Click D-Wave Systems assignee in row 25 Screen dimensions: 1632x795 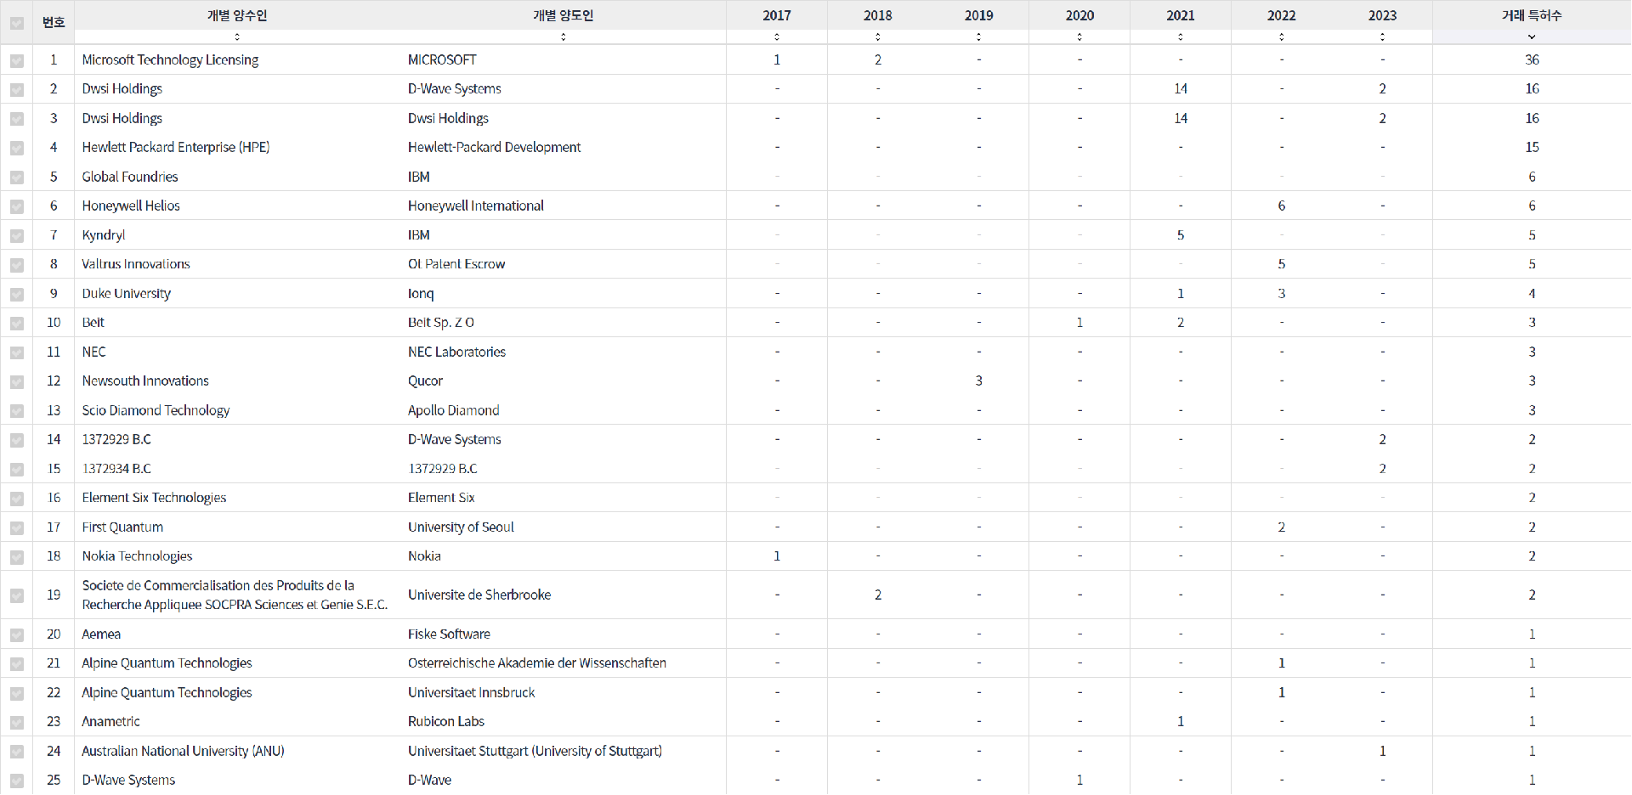pos(128,780)
